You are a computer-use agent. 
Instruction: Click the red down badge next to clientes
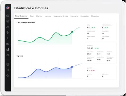click(93, 70)
